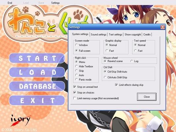
Task: Switch to the Text settings tab
Action: pyautogui.click(x=116, y=34)
